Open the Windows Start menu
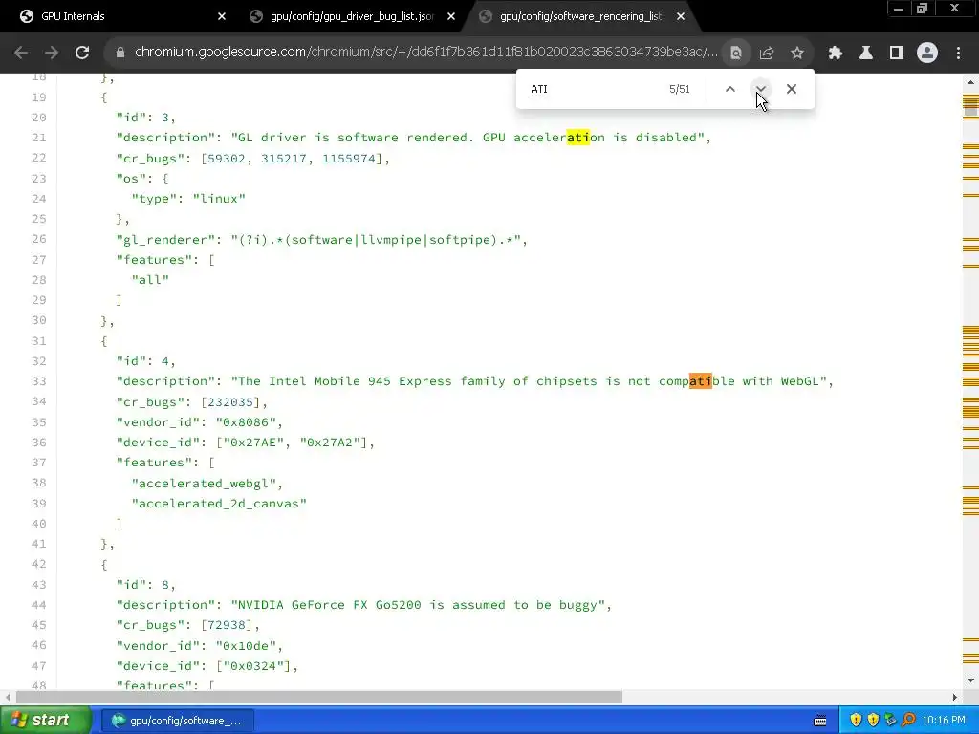Screen dimensions: 979x734 pos(45,721)
